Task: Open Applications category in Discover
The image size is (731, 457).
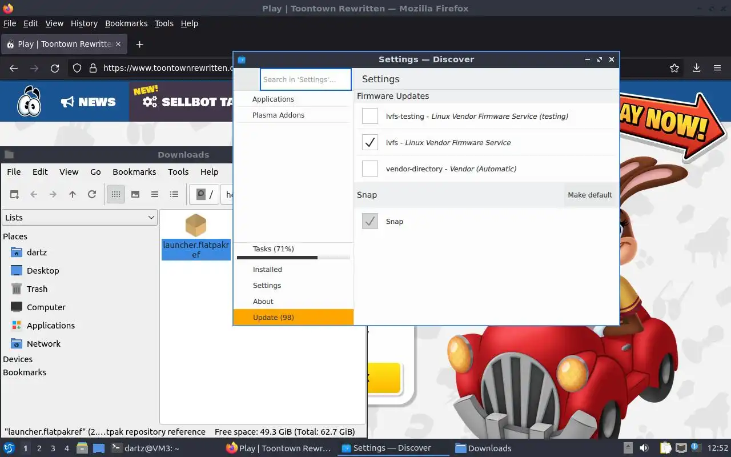Action: (294, 99)
